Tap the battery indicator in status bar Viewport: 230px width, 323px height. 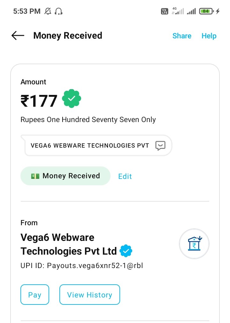click(x=206, y=12)
